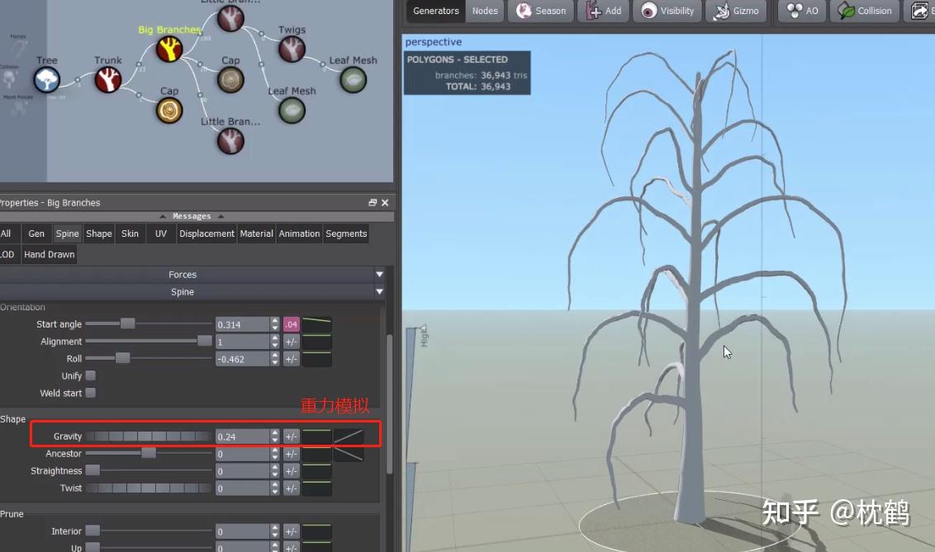Increment the Gravity value stepper

point(275,433)
